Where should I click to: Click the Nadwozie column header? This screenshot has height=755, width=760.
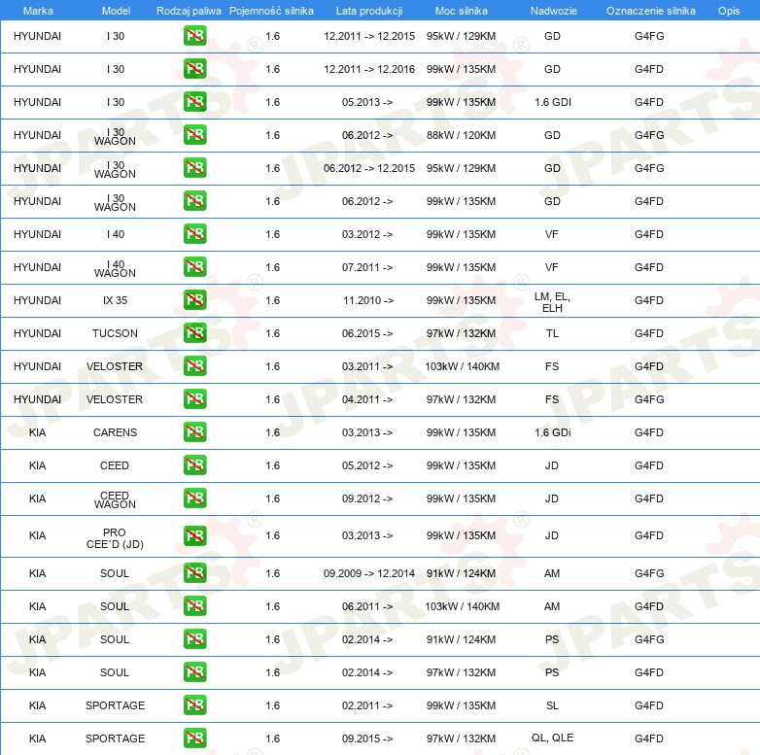click(554, 11)
